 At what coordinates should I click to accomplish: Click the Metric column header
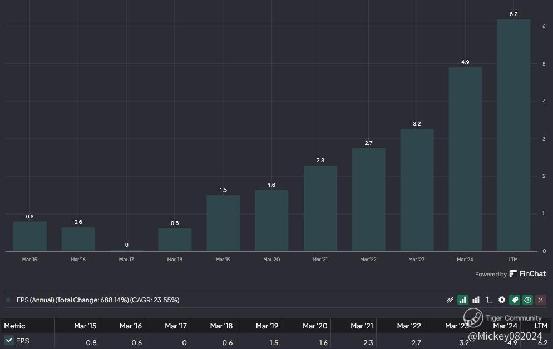(15, 326)
